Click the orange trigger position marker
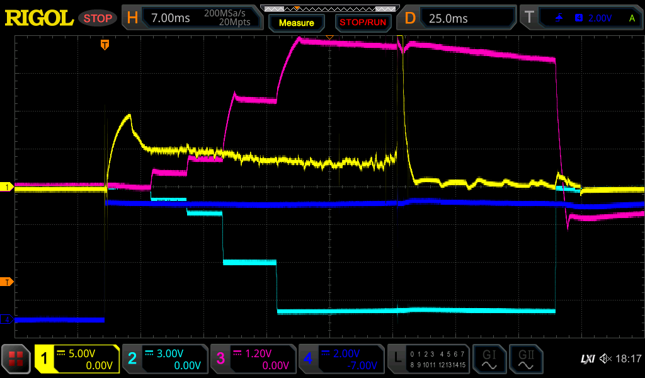Image resolution: width=645 pixels, height=378 pixels. pyautogui.click(x=105, y=45)
